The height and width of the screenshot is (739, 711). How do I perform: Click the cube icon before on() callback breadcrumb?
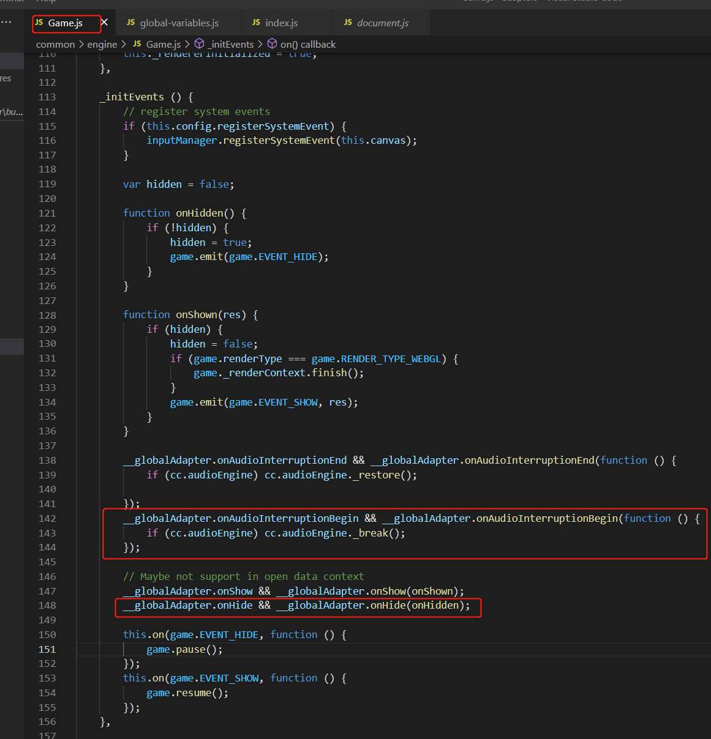pyautogui.click(x=272, y=44)
